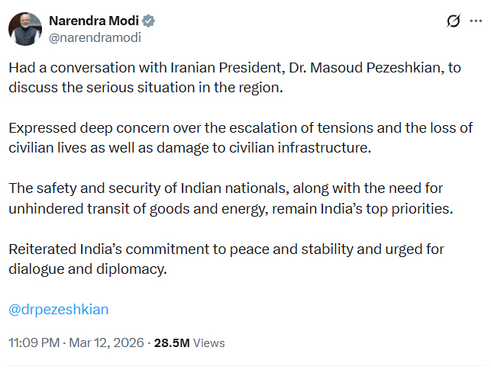The height and width of the screenshot is (373, 491).
Task: Follow the @drpezeshkian mention link
Action: (59, 309)
